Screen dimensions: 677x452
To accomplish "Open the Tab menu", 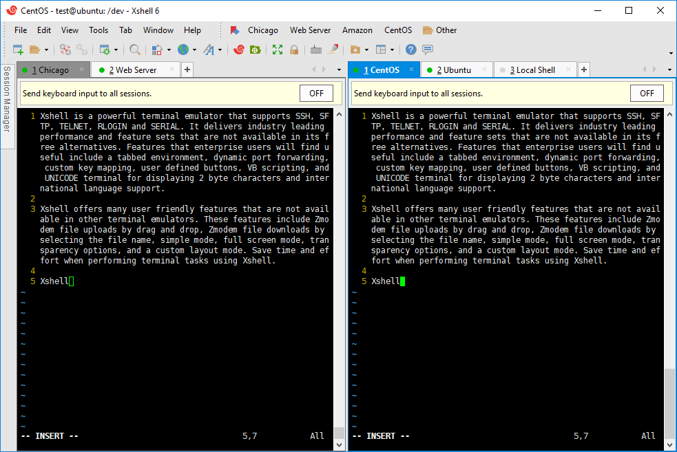I will click(x=125, y=30).
